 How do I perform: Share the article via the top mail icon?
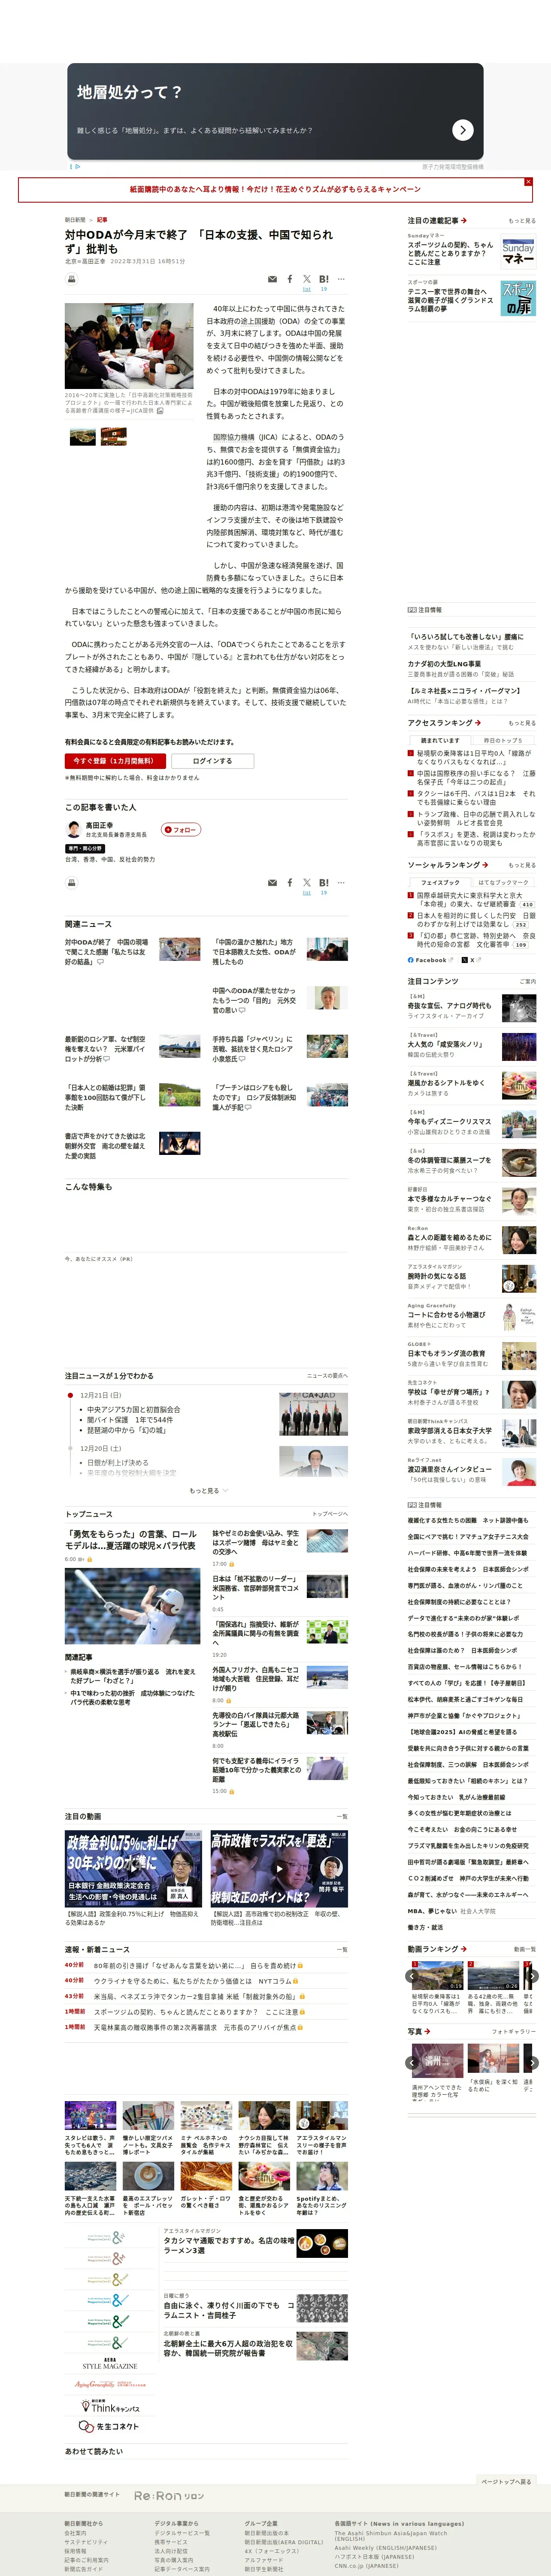coord(272,279)
